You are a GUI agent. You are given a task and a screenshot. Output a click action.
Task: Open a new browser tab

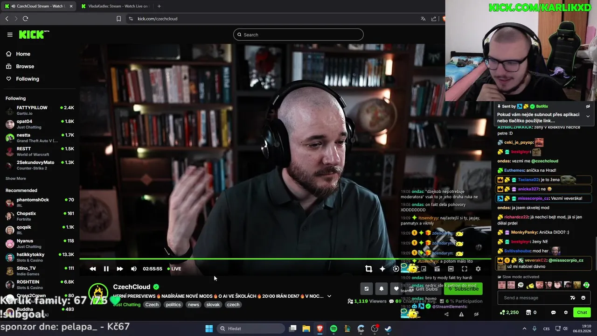coord(159,6)
